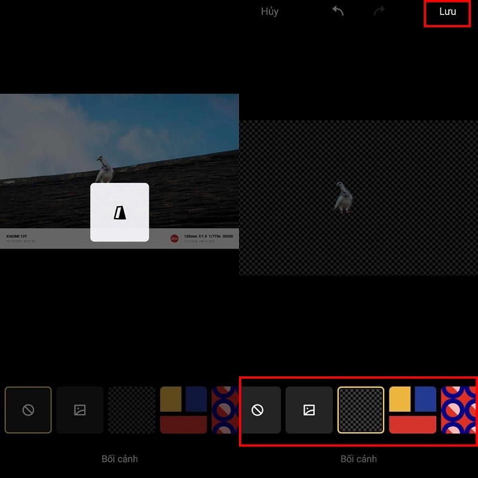Image resolution: width=478 pixels, height=478 pixels.
Task: Open the Bối cảnh tab under the right screenshot
Action: [x=358, y=459]
